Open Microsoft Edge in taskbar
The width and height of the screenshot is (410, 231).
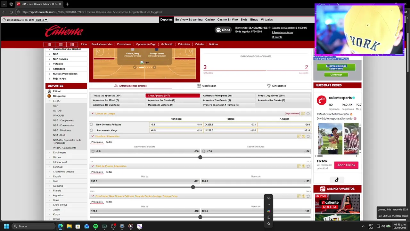tap(60, 226)
